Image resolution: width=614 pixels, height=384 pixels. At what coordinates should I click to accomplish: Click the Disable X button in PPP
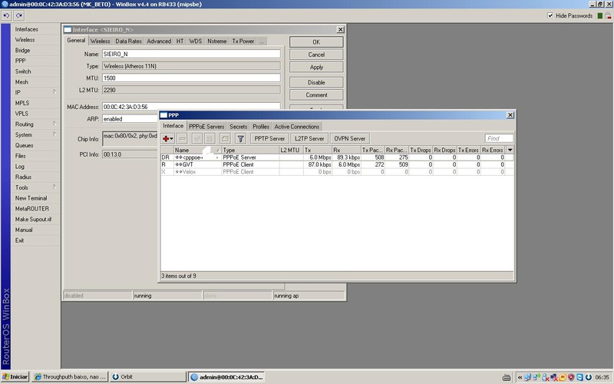click(x=210, y=139)
